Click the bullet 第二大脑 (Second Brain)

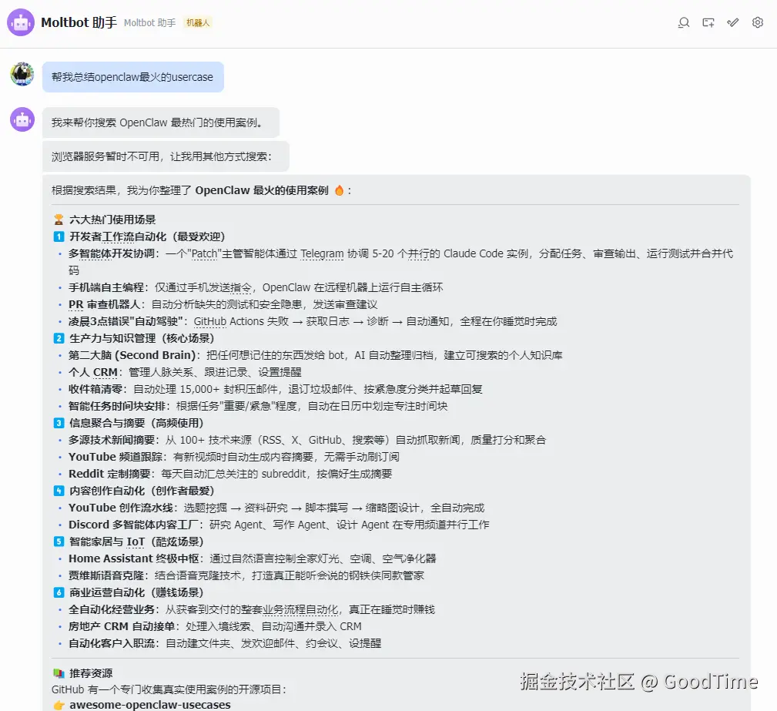[x=134, y=355]
